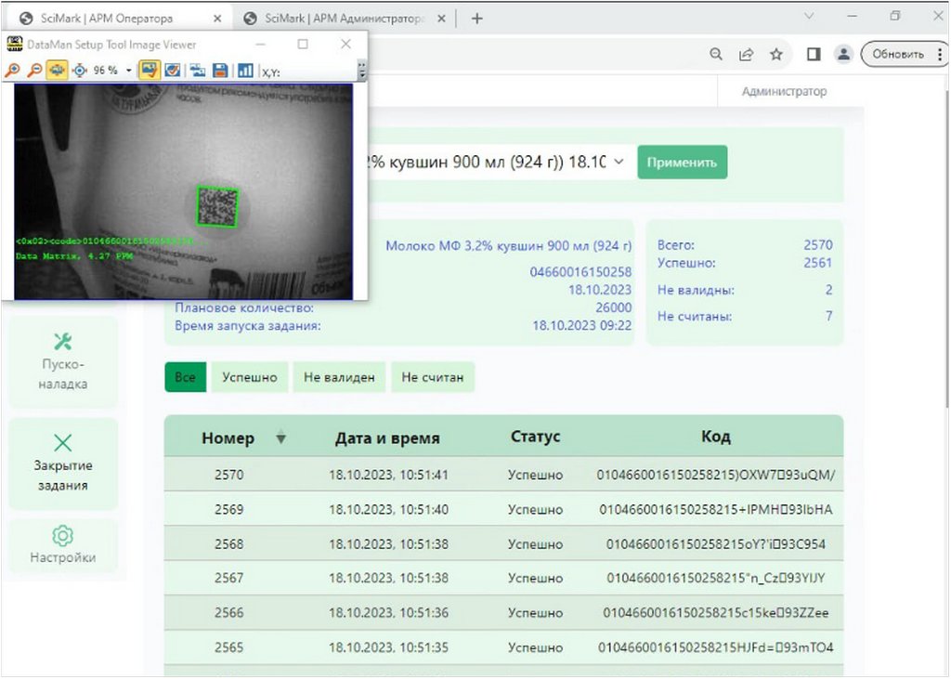Click the Data Matrix code in camera image

pos(217,206)
